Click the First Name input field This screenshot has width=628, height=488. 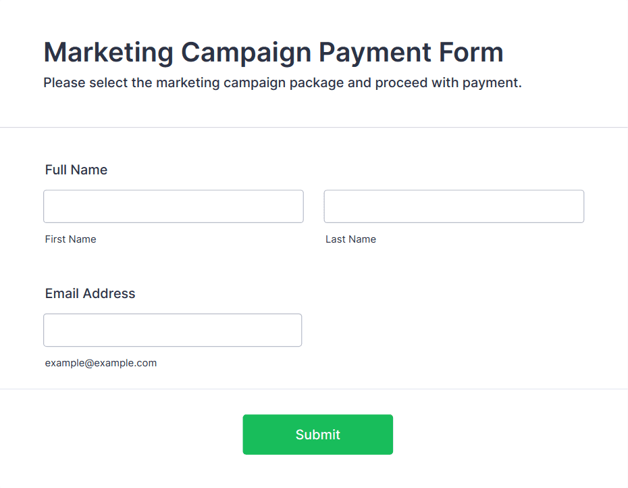(x=174, y=207)
